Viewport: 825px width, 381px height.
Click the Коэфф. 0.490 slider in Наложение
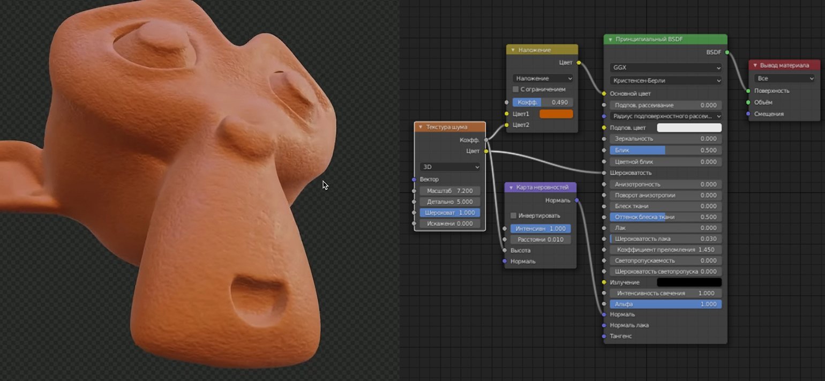pyautogui.click(x=543, y=102)
